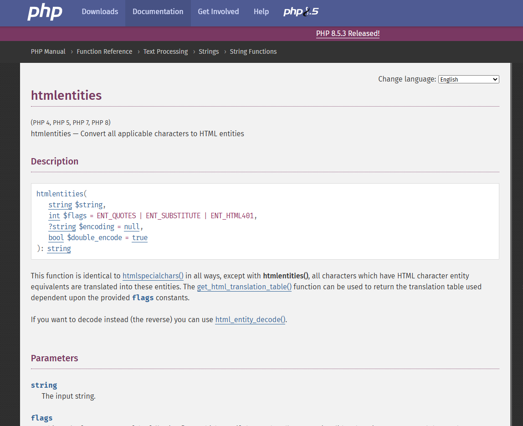
Task: Select the Strings breadcrumb
Action: pyautogui.click(x=209, y=51)
